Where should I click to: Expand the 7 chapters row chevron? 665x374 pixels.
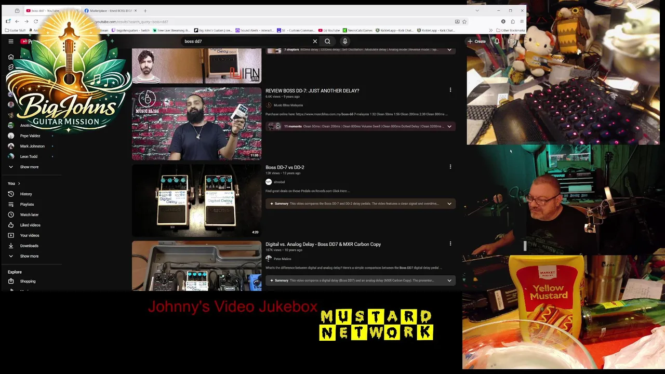(x=449, y=50)
